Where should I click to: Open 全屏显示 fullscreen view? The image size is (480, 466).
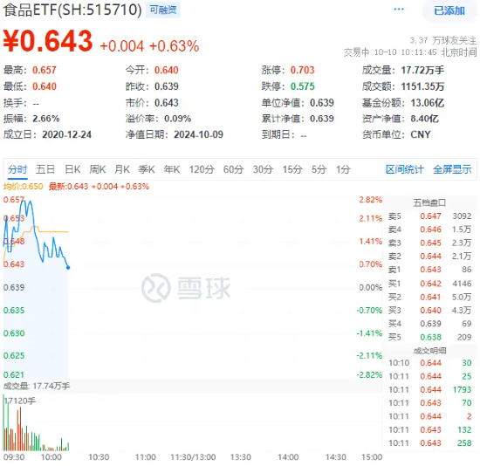[x=452, y=169]
